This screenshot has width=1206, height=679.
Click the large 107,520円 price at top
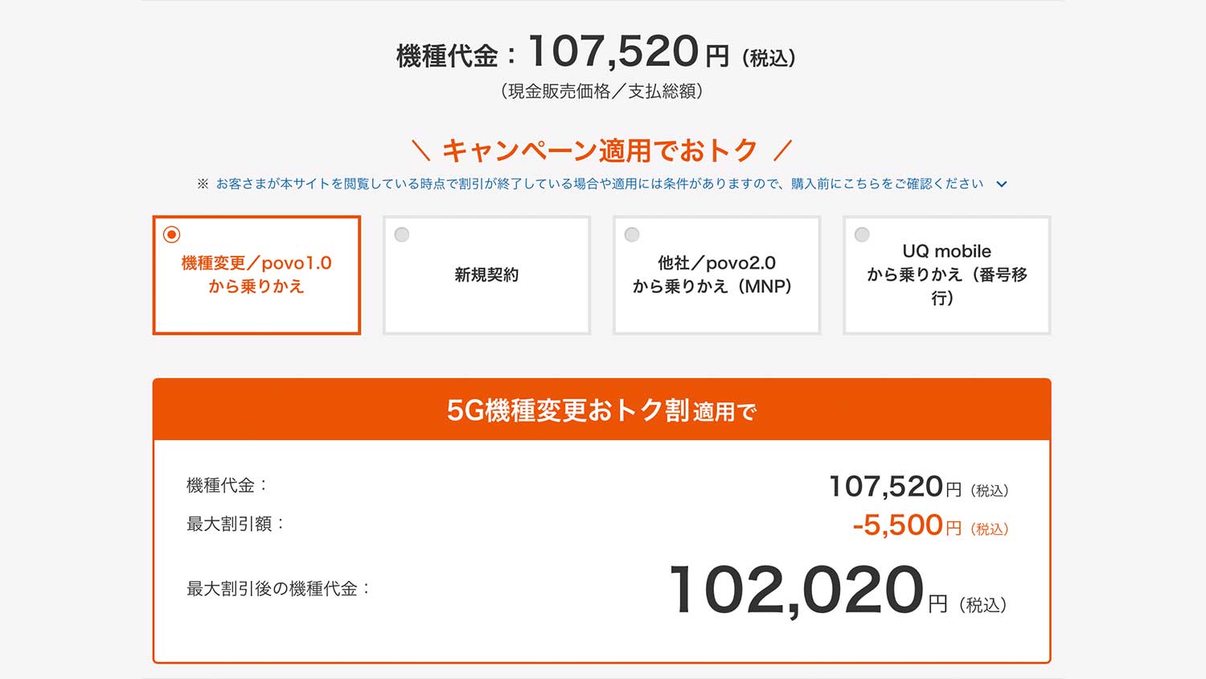click(613, 52)
